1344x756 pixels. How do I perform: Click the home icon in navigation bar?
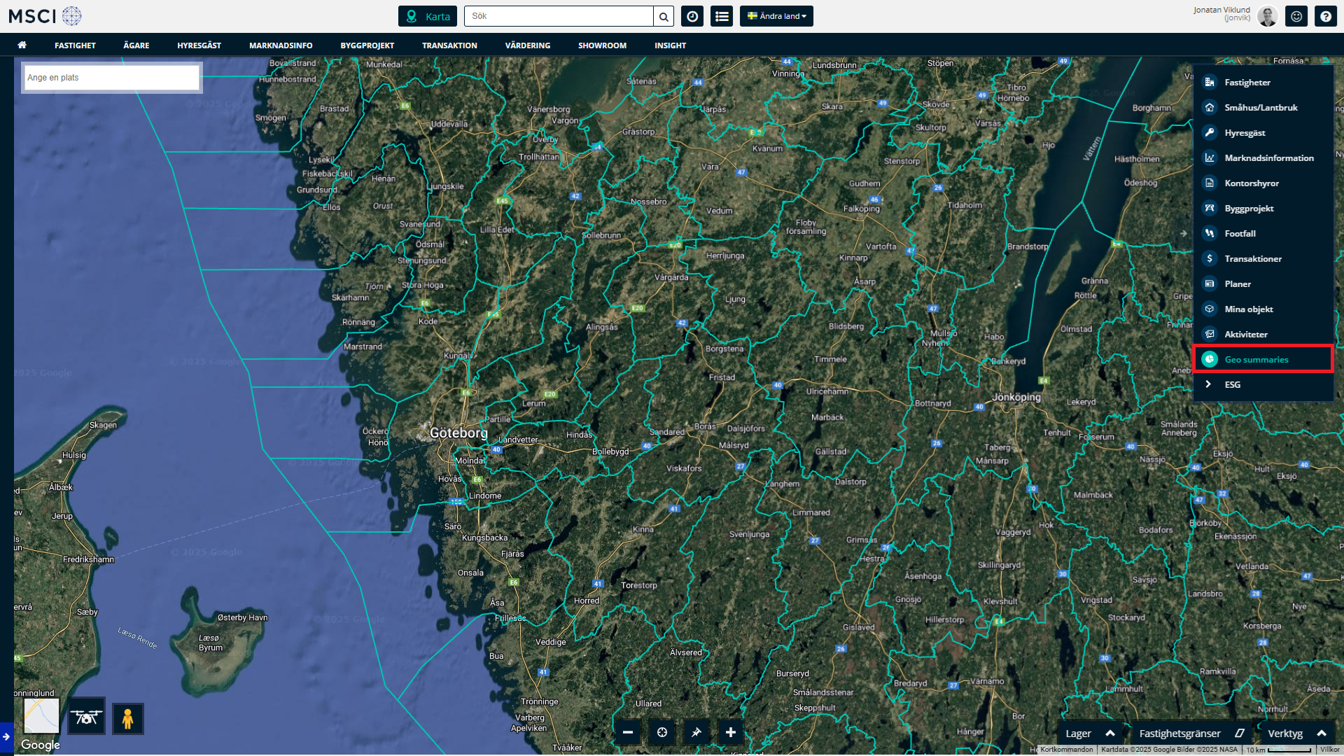coord(22,45)
